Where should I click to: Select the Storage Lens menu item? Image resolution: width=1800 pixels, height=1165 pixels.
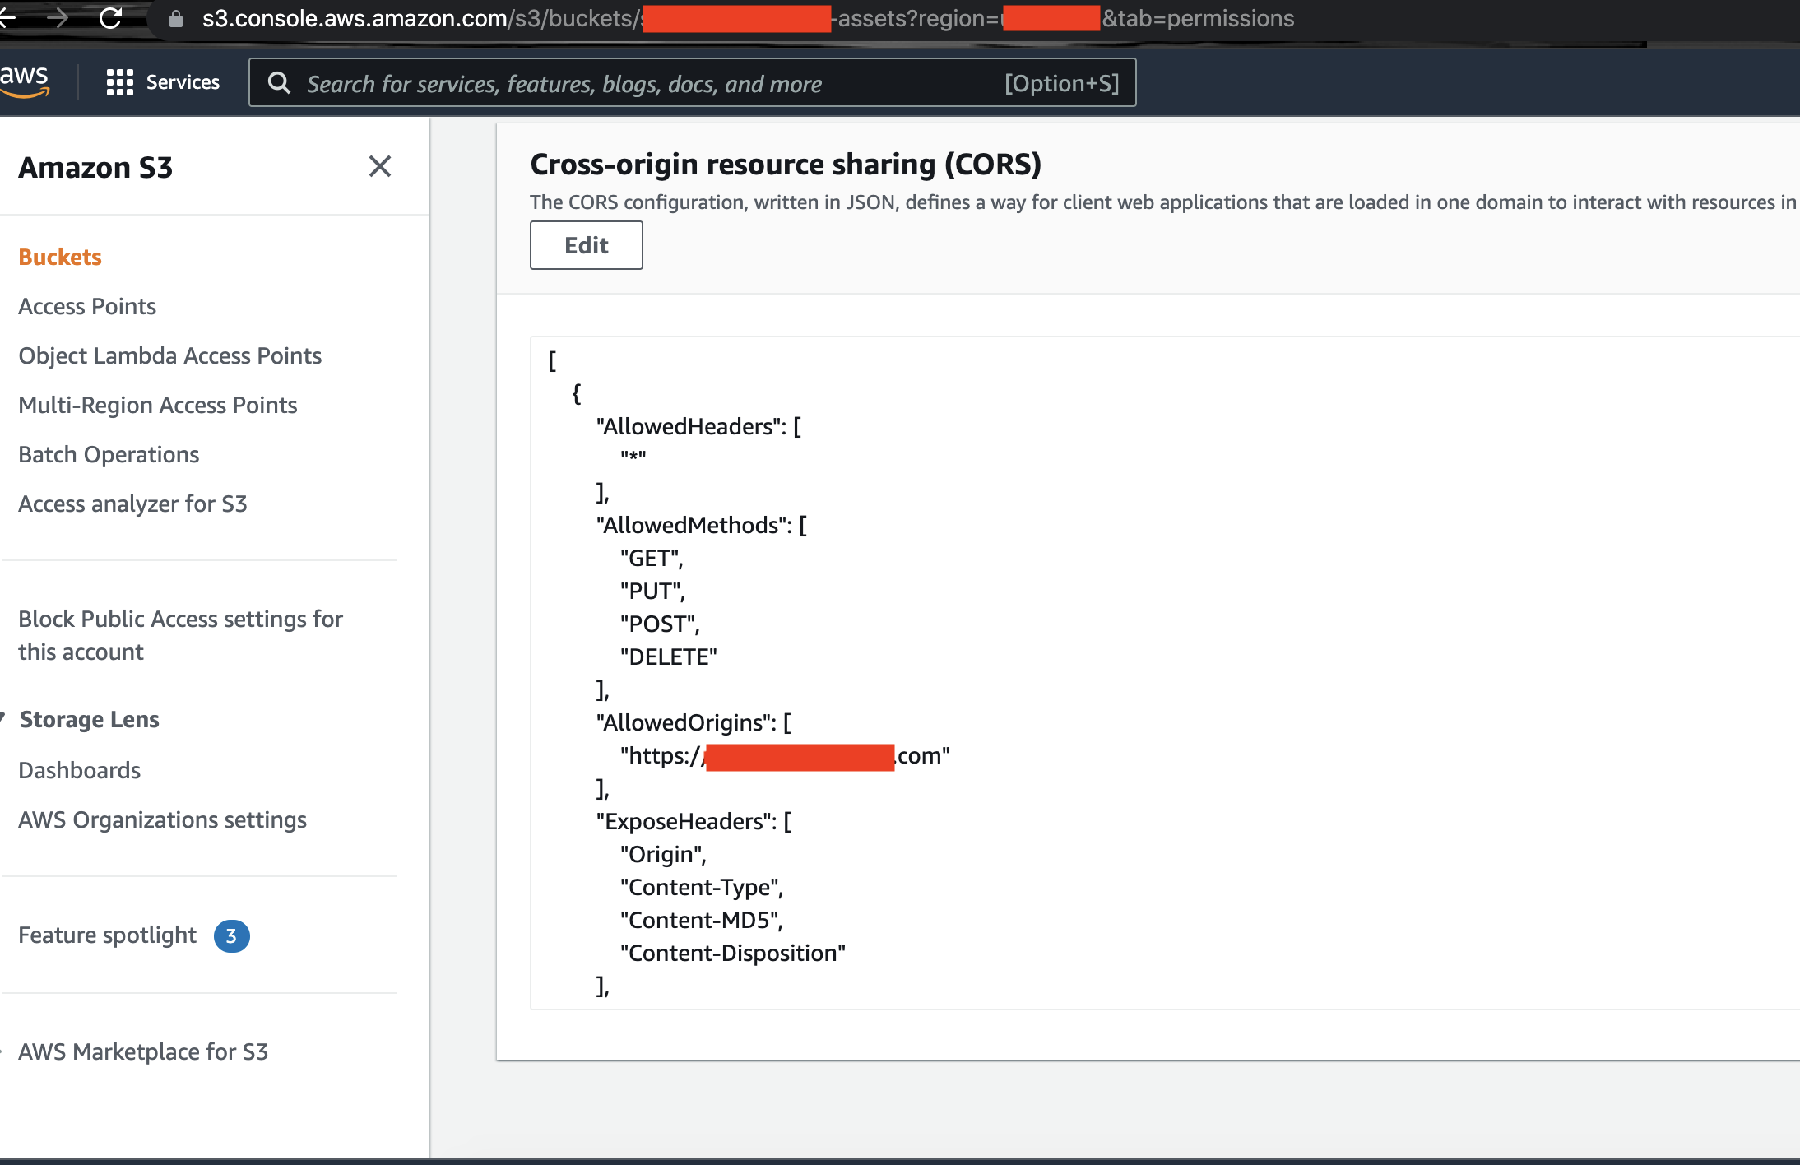point(88,719)
